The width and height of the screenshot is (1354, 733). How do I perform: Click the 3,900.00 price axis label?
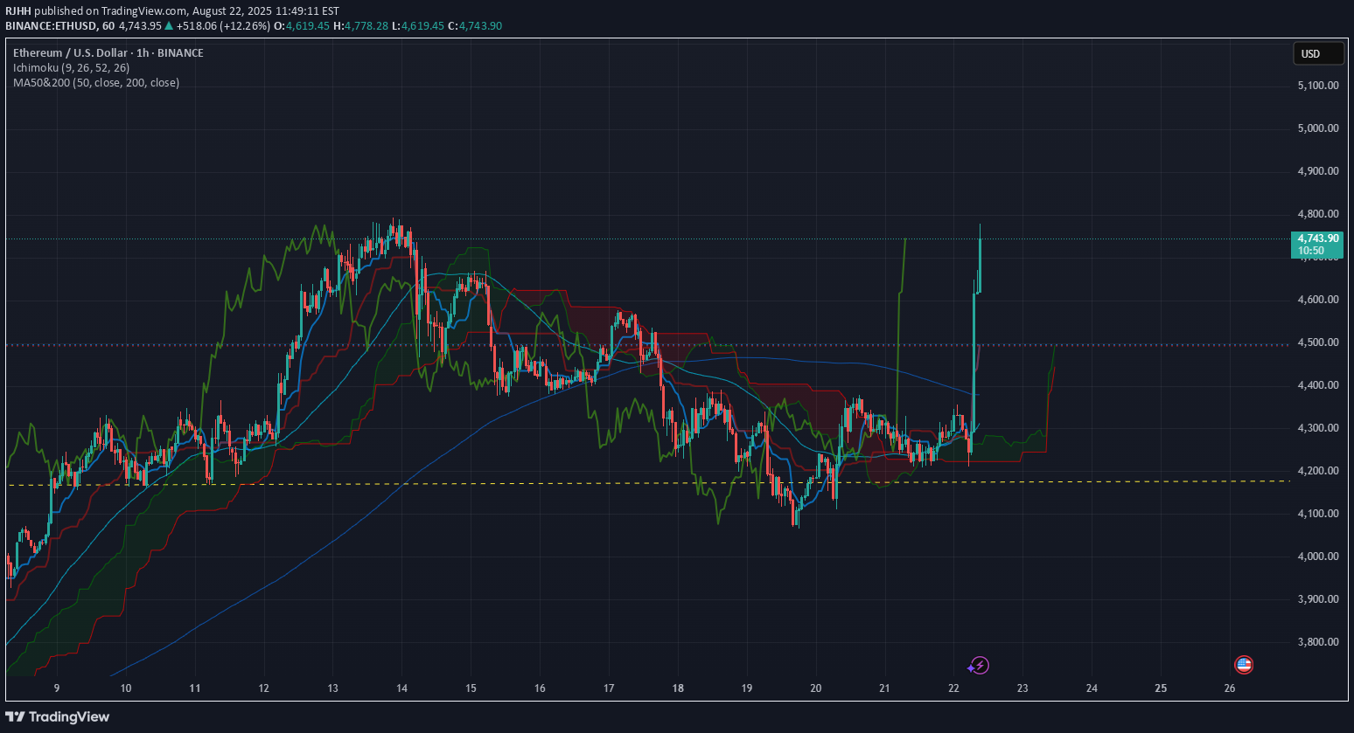click(1318, 599)
